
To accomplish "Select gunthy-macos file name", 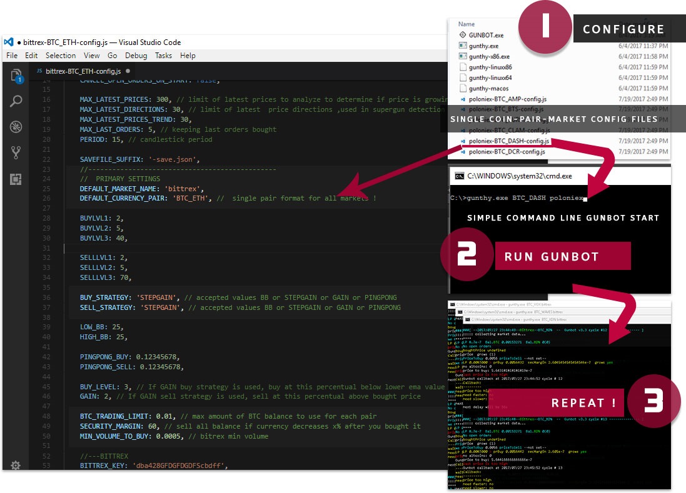I will click(488, 88).
